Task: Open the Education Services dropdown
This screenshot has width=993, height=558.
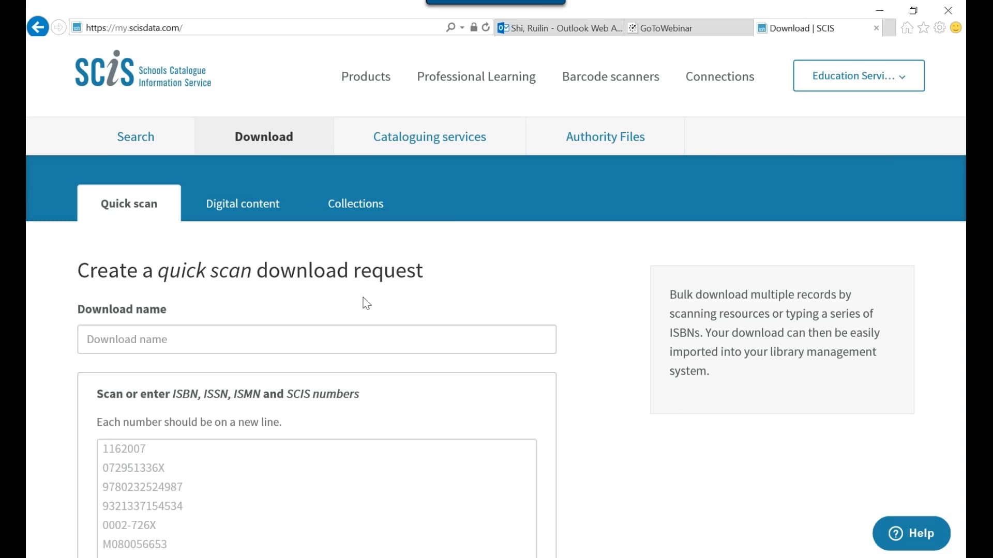Action: pos(859,75)
